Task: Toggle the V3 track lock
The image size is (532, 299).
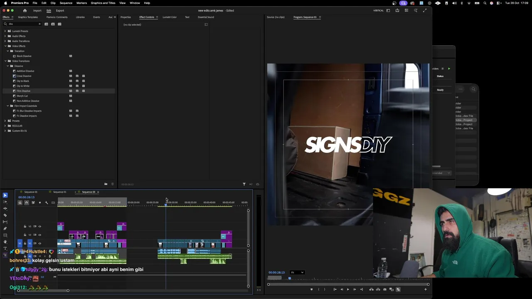Action: point(25,226)
